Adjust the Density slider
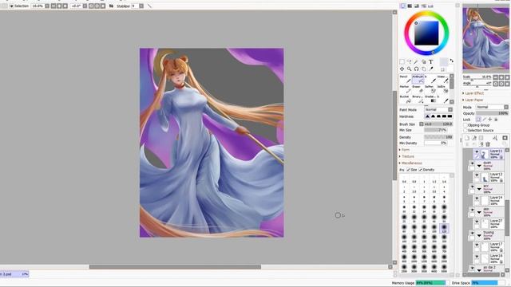This screenshot has height=287, width=511. pos(438,137)
